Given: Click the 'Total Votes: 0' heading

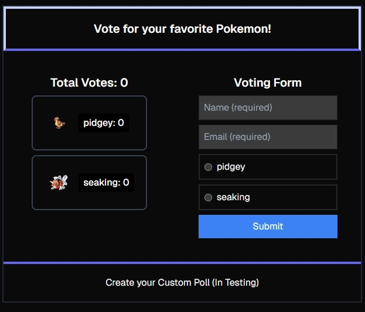Looking at the screenshot, I should 89,83.
